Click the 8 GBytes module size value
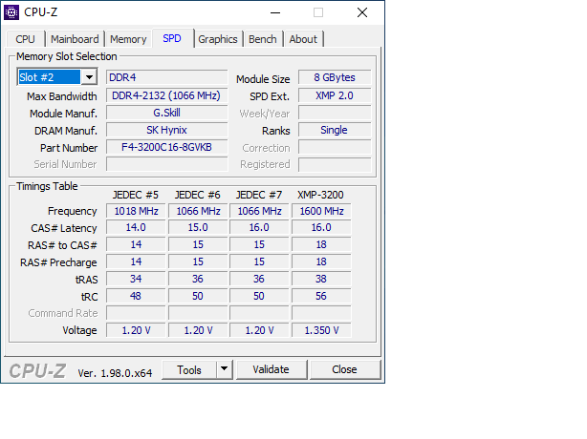 pyautogui.click(x=335, y=77)
